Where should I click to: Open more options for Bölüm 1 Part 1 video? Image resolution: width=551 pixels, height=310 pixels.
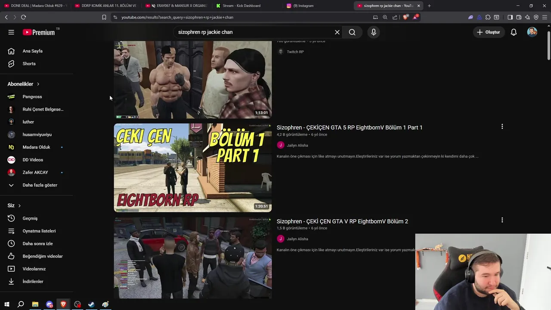[x=502, y=127]
